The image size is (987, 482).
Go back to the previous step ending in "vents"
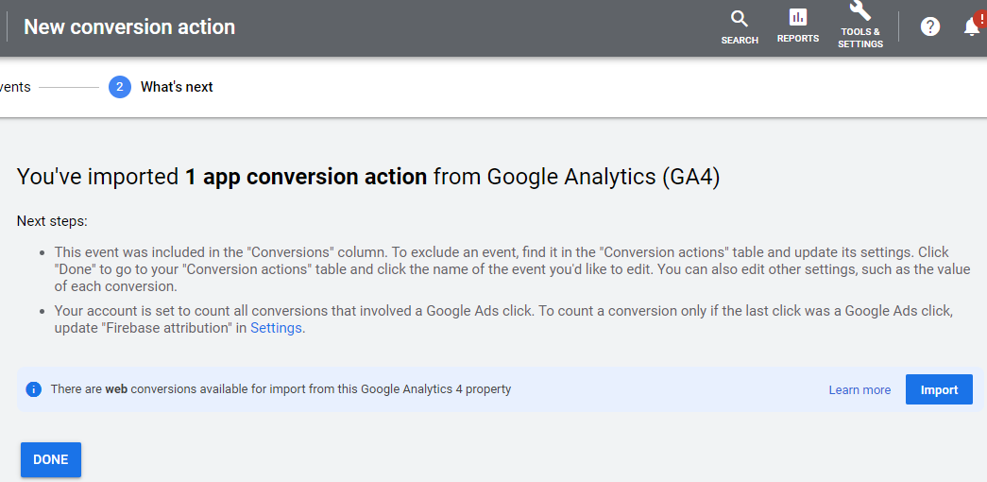click(15, 87)
